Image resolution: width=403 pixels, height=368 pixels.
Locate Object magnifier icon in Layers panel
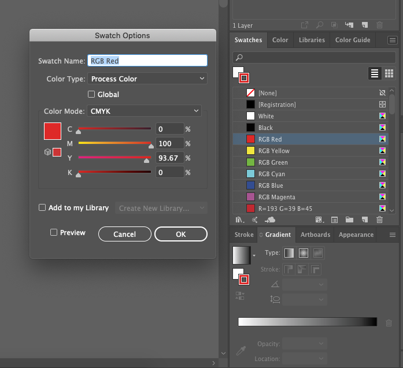[x=320, y=25]
